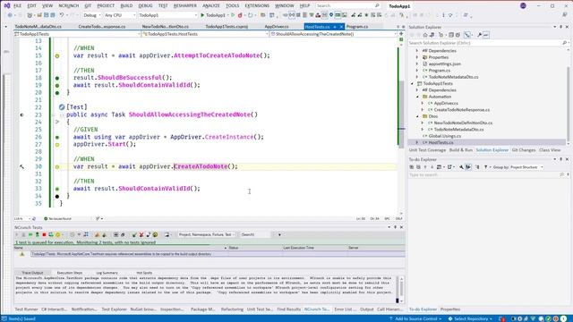
Task: Click the red stop icon in NCrunch toolbar
Action: click(44, 234)
